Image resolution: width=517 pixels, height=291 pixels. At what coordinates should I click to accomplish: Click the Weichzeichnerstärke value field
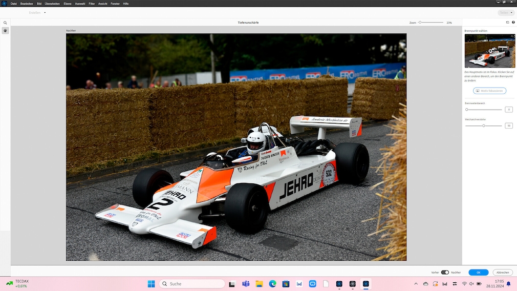pos(509,126)
